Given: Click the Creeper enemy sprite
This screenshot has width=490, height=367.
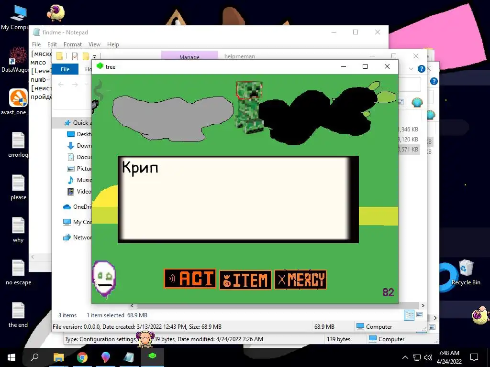Looking at the screenshot, I should [x=249, y=107].
